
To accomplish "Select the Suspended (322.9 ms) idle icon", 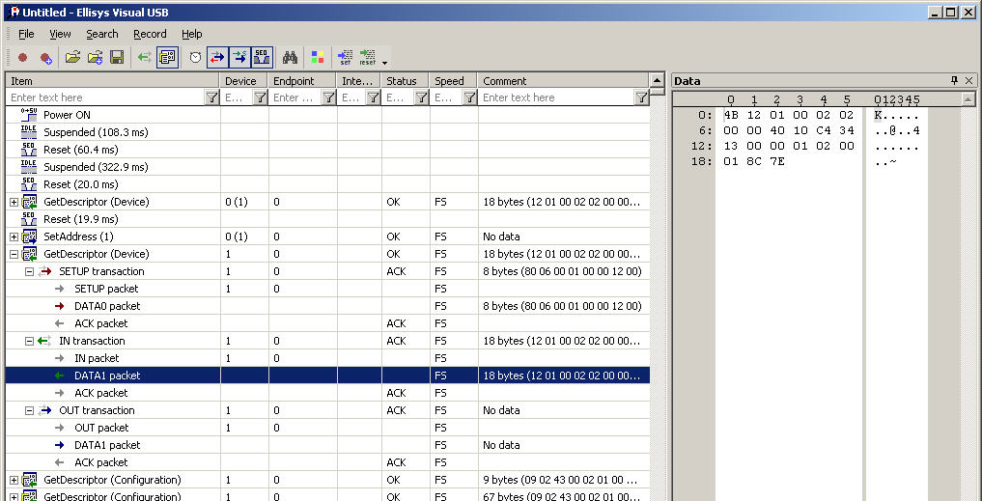I will (29, 167).
